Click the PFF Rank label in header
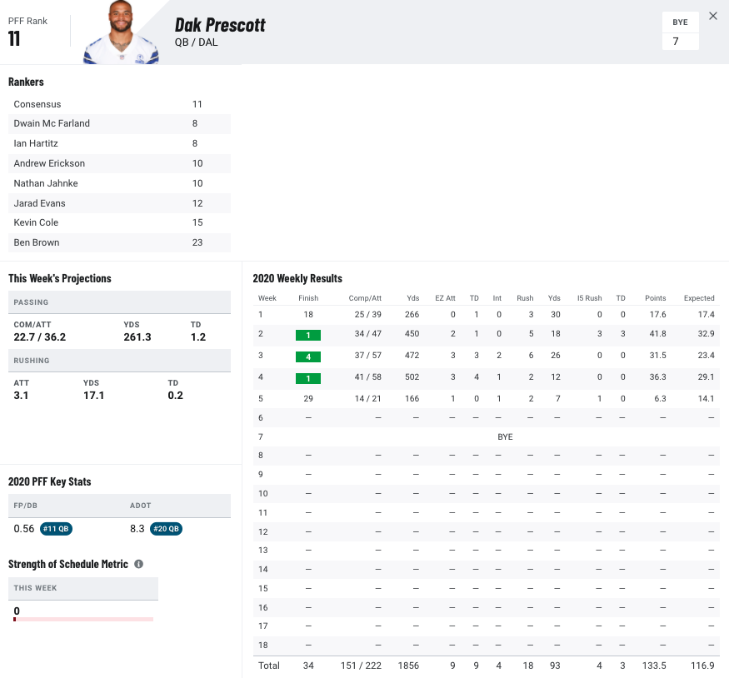The height and width of the screenshot is (678, 729). 27,21
